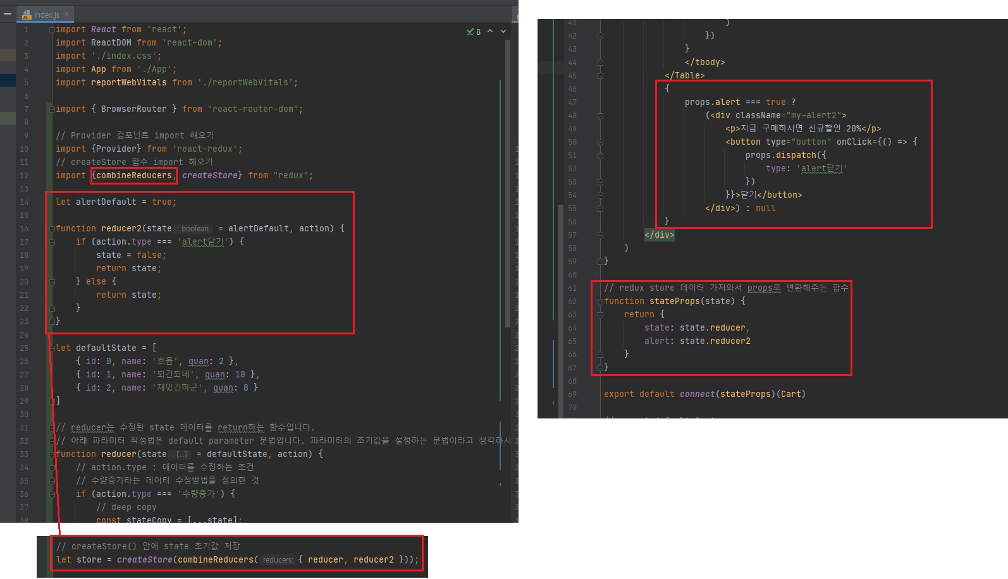This screenshot has height=579, width=1008.
Task: Click the [...] type hint in reducer signature
Action: [x=181, y=454]
